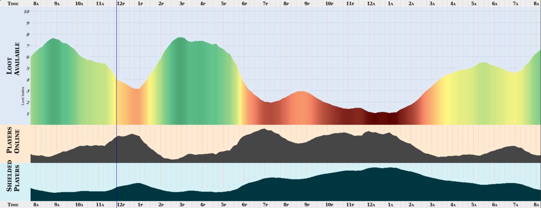Click the 2 value on Loot Index axis

tap(28, 102)
